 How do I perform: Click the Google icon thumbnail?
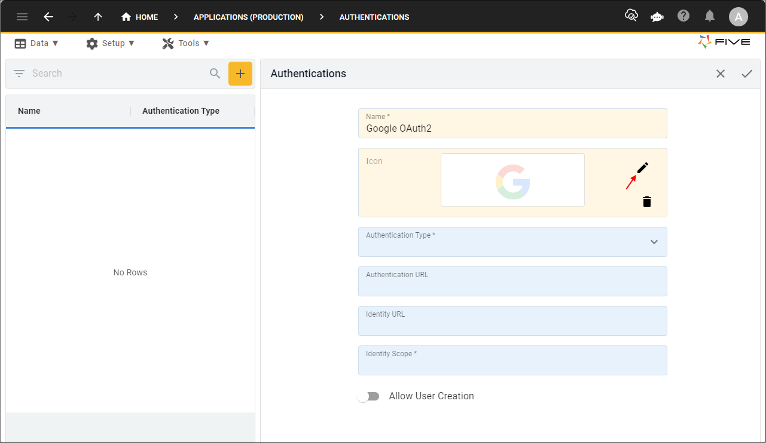coord(512,180)
